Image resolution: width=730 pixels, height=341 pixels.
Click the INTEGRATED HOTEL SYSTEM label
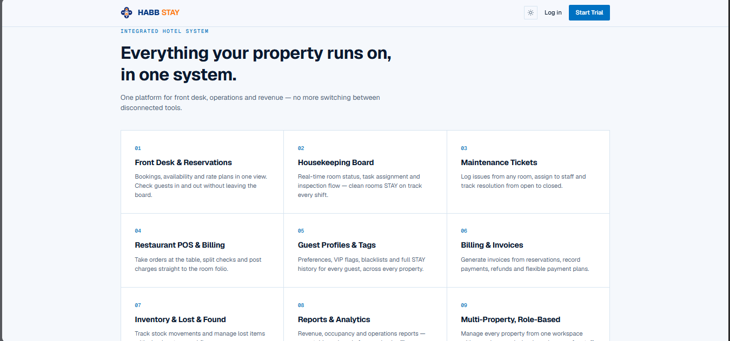pos(164,31)
